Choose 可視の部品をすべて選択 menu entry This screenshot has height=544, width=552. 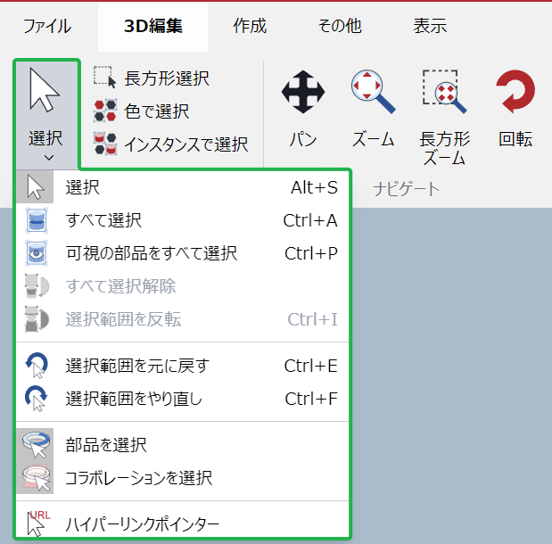pos(182,253)
